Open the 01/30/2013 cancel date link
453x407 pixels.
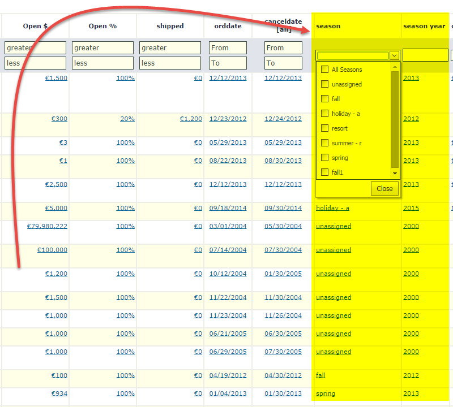coord(283,393)
